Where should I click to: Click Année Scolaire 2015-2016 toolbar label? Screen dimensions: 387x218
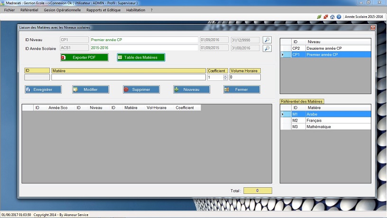point(364,17)
